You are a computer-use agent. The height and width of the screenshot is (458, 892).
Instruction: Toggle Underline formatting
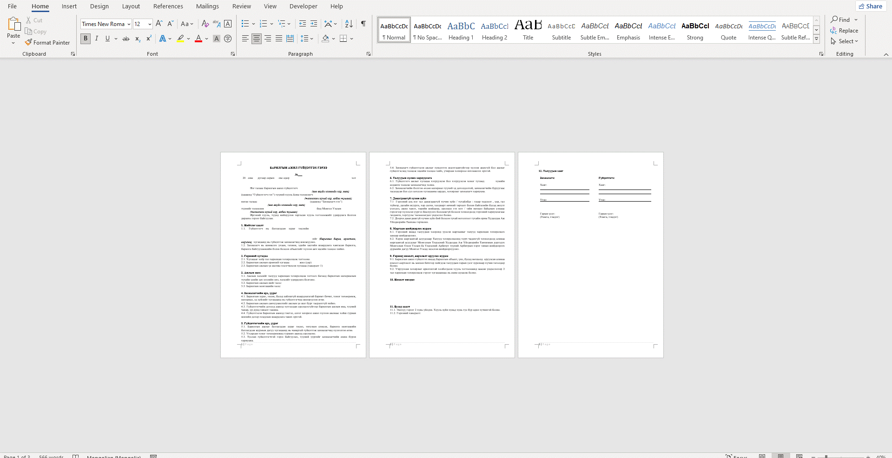(x=107, y=39)
